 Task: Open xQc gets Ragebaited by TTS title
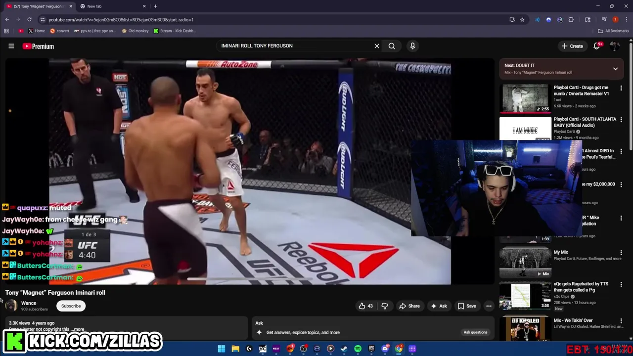(x=581, y=287)
